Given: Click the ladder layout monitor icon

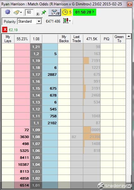Looking at the screenshot, I should tap(55, 12).
